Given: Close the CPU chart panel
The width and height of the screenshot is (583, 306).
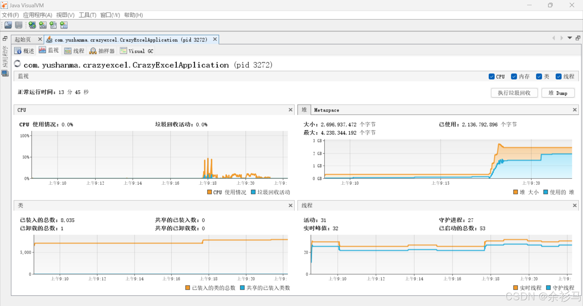Looking at the screenshot, I should tap(291, 110).
